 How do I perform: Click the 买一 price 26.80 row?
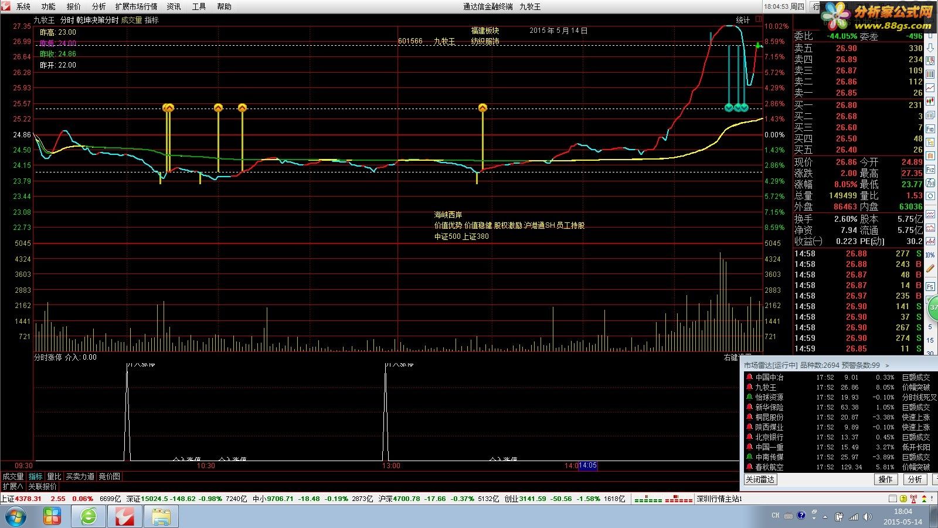(x=858, y=105)
